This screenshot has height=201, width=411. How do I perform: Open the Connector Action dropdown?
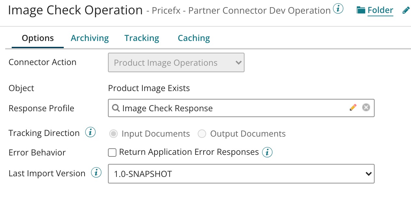point(176,63)
